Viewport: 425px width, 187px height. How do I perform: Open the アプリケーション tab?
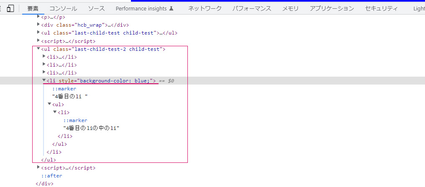click(x=332, y=8)
